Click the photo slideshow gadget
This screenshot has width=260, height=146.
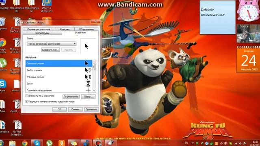(x=248, y=34)
